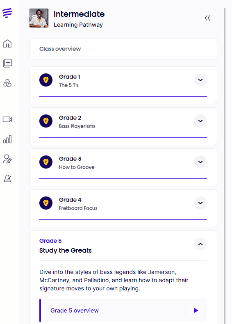
Task: Click the Grade 1 guitar pick badge
Action: [x=46, y=80]
